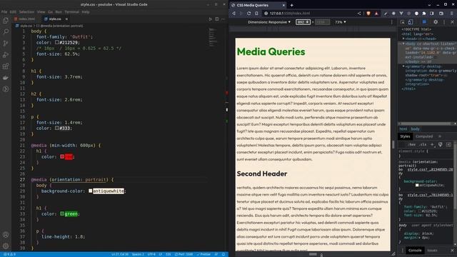
Task: Select the Styles tab in DevTools
Action: (405, 136)
